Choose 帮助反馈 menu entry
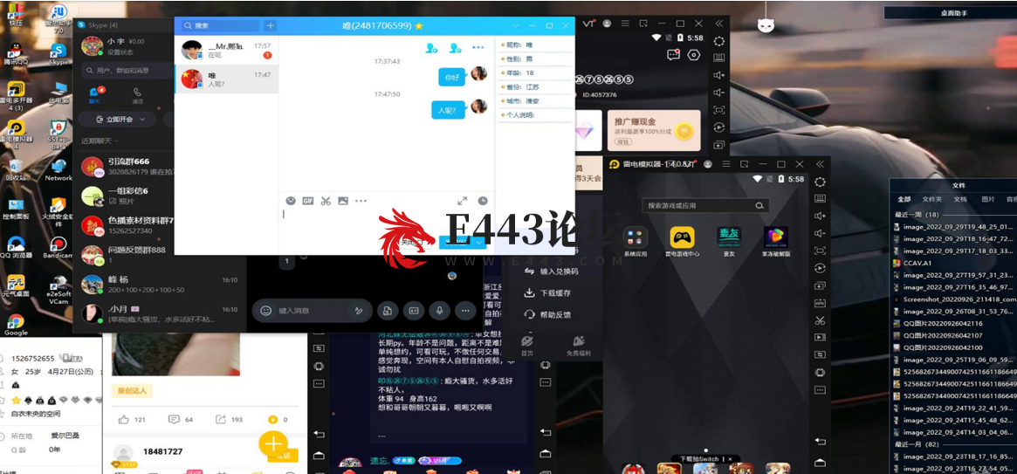The height and width of the screenshot is (474, 1017). coord(548,314)
